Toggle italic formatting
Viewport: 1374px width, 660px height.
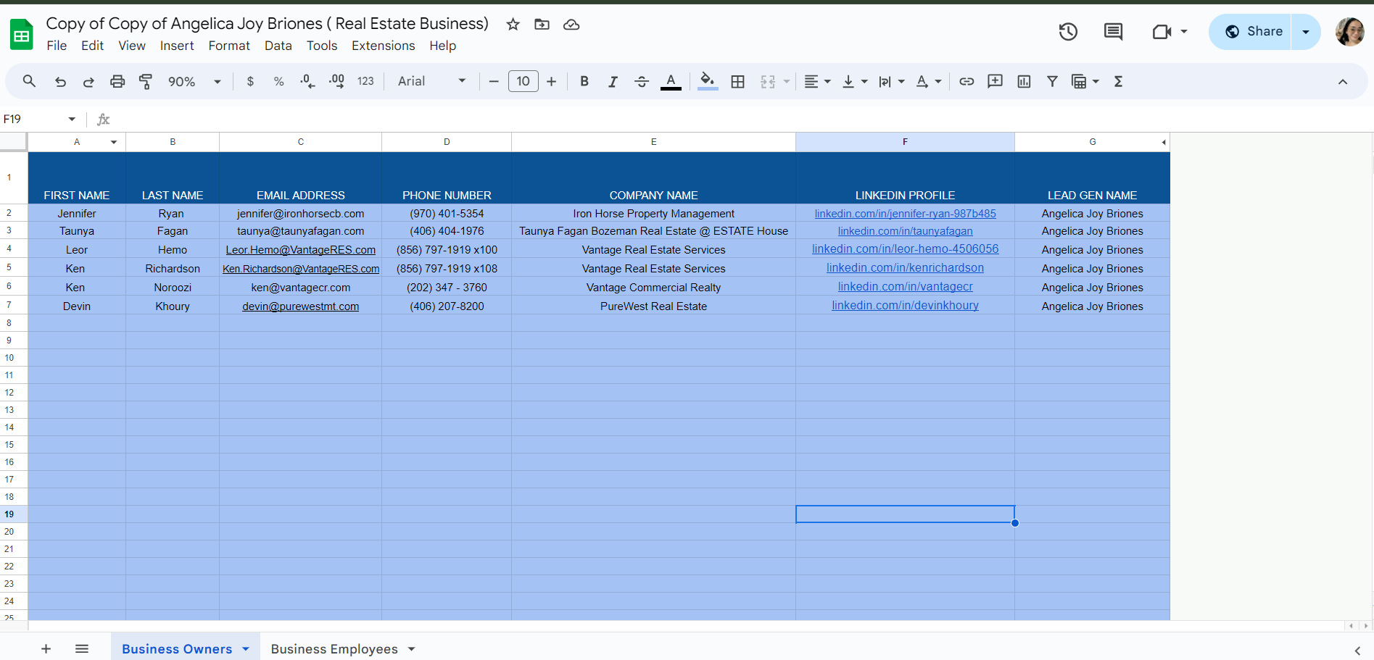coord(613,81)
